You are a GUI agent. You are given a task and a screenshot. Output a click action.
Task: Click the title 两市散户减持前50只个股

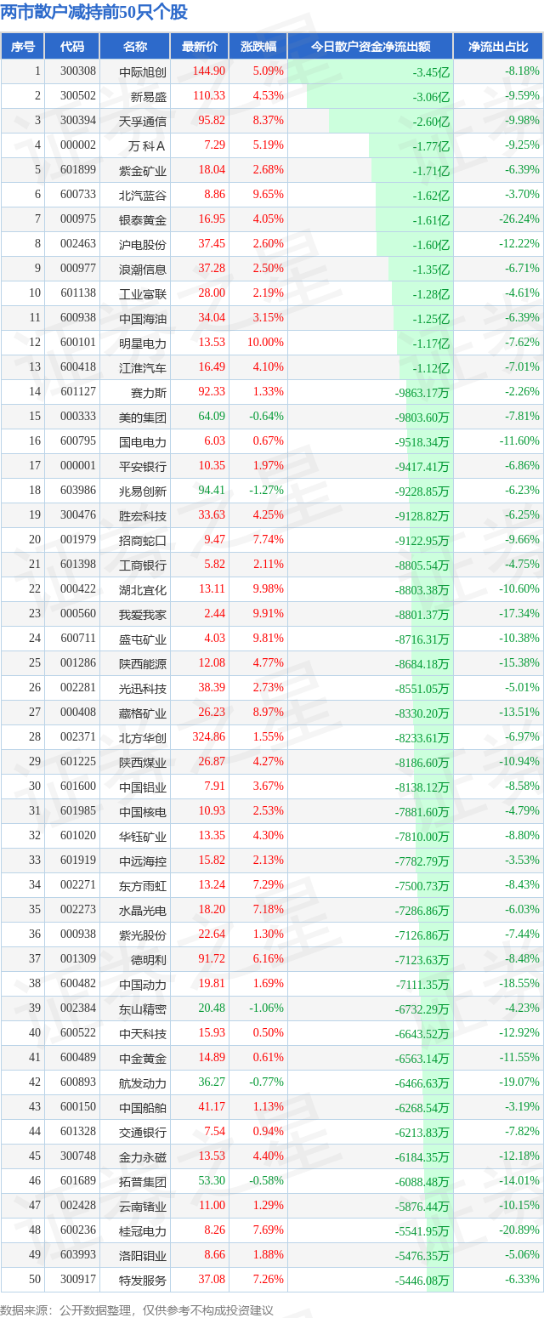point(94,12)
